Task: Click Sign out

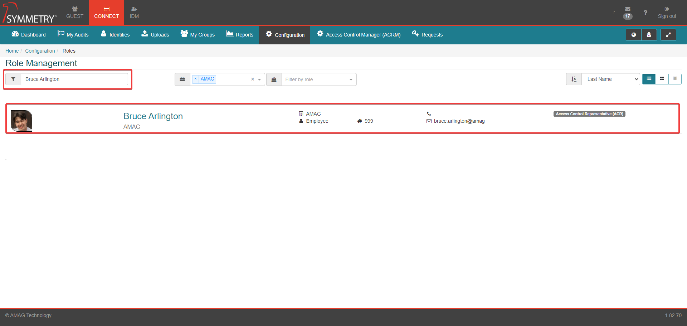Action: (667, 13)
